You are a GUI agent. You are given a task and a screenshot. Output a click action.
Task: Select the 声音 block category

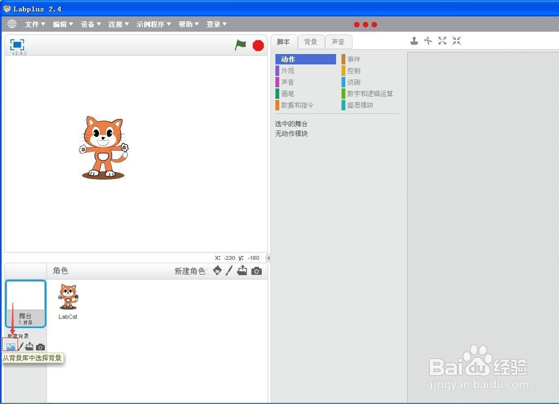pyautogui.click(x=306, y=82)
